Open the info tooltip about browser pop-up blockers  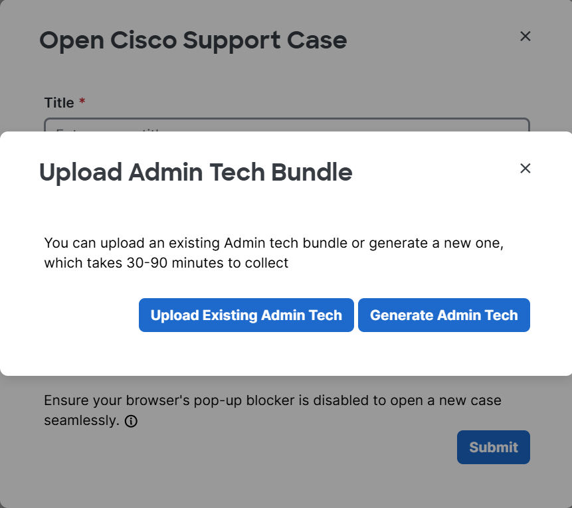[131, 421]
